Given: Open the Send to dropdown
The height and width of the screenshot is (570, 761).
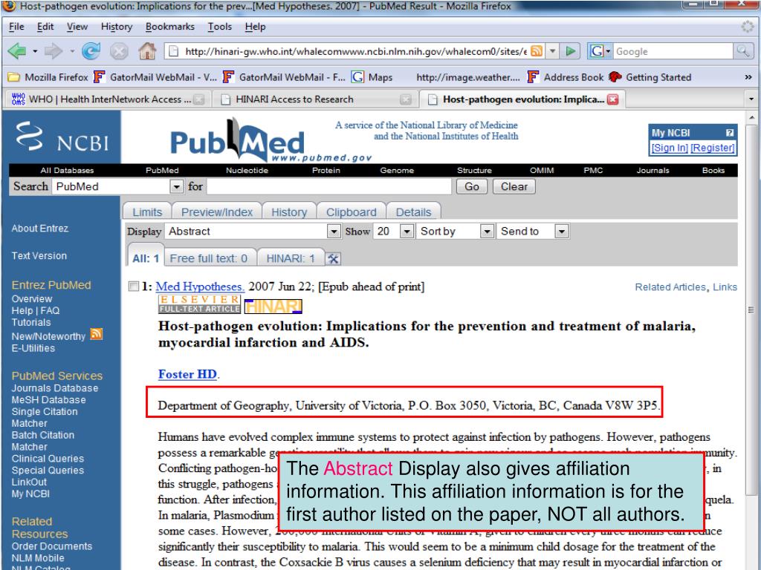Looking at the screenshot, I should click(562, 232).
